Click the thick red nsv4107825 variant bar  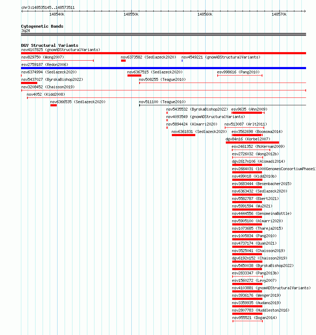[x=163, y=53]
